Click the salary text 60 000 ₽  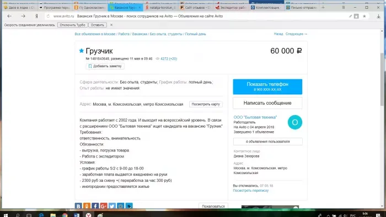click(x=286, y=51)
